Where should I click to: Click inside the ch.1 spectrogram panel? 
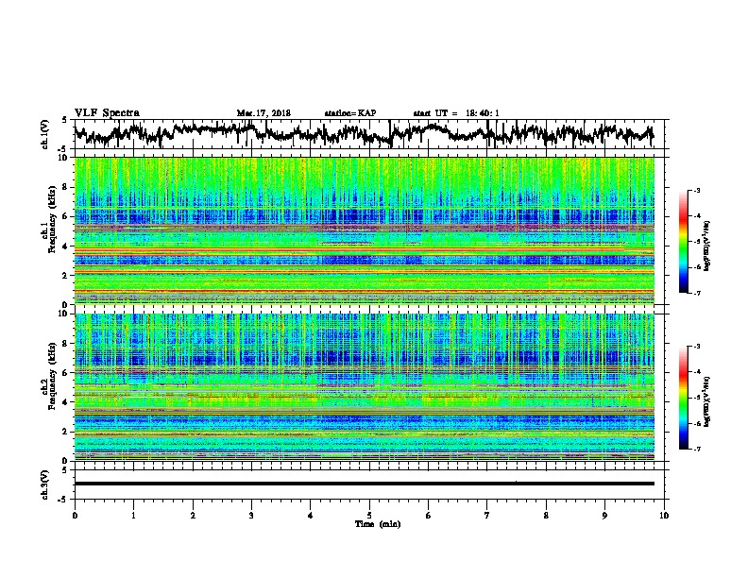[x=364, y=230]
